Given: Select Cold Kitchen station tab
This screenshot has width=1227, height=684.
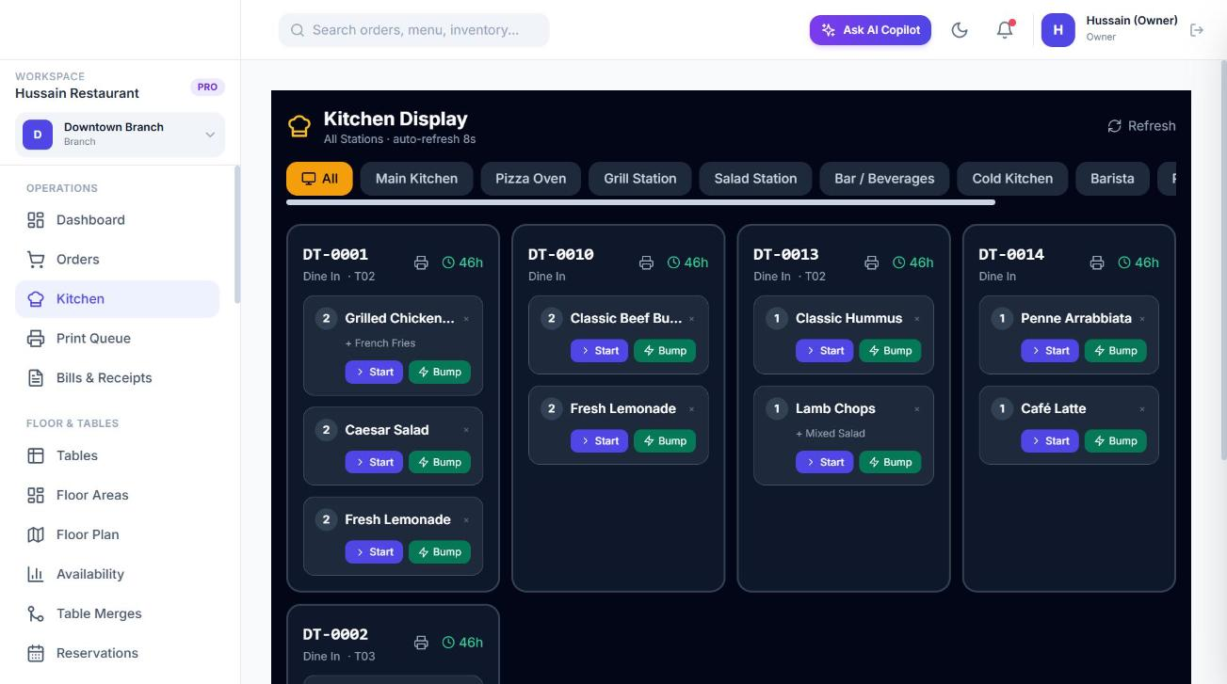Looking at the screenshot, I should pos(1012,179).
